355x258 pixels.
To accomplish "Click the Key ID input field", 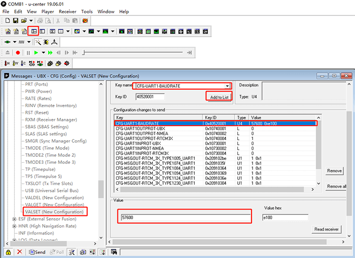I will tap(150, 97).
